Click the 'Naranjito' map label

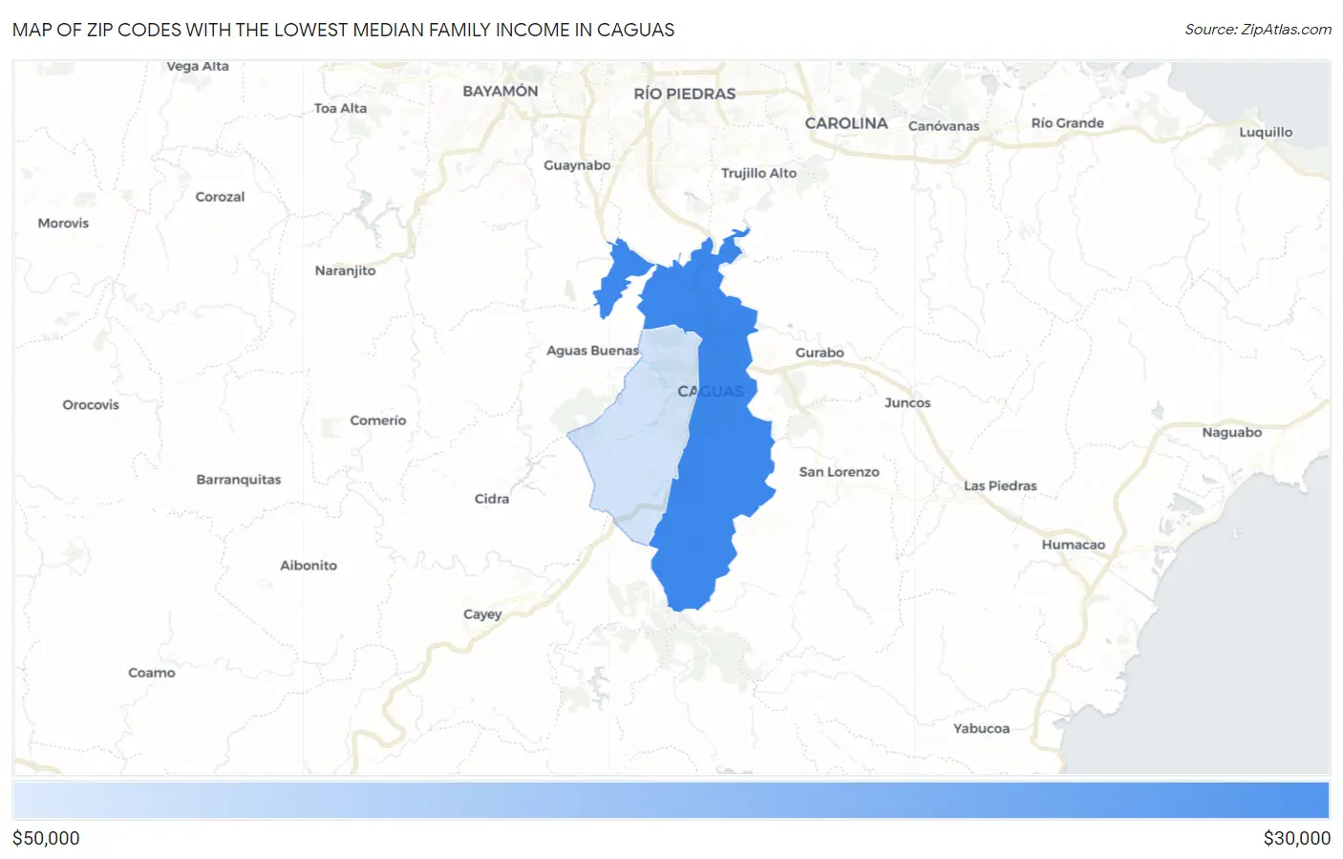(345, 271)
